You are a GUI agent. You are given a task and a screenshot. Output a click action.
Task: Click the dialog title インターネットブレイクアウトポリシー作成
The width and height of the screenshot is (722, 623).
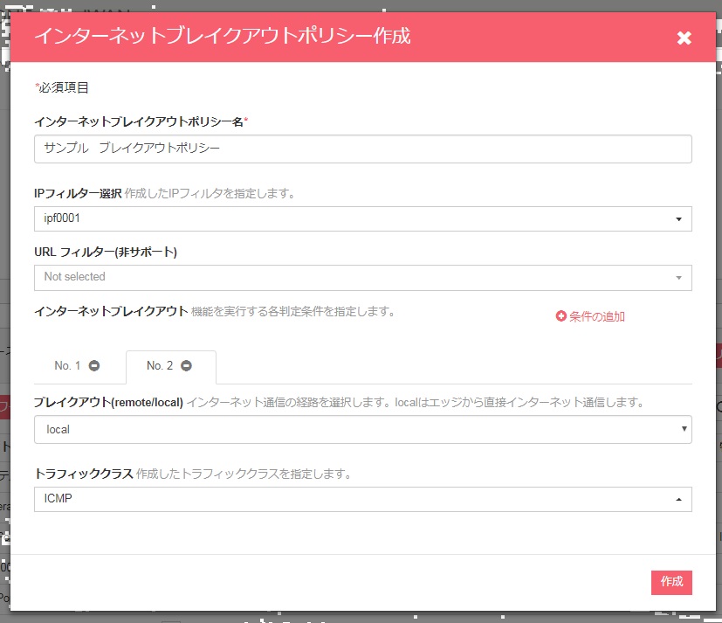tap(223, 36)
